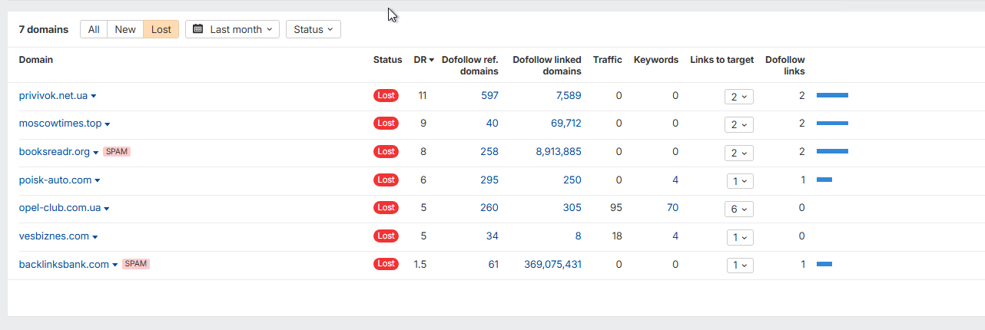The height and width of the screenshot is (330, 985).
Task: Sort by Keywords column header
Action: coord(656,60)
